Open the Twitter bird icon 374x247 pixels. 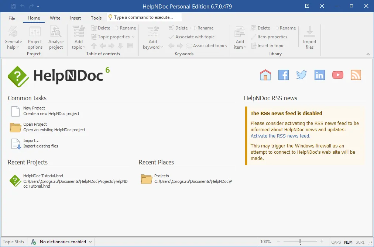click(x=302, y=75)
